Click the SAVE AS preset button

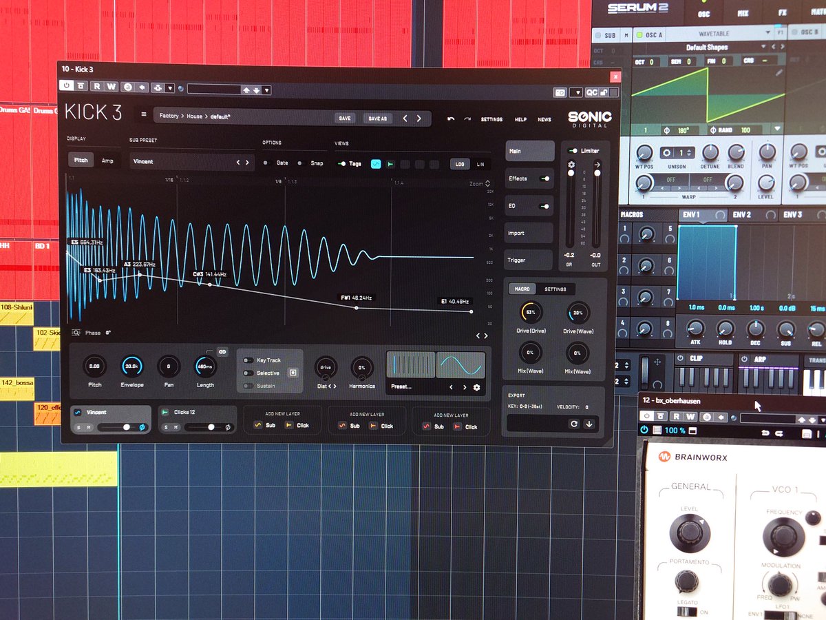pyautogui.click(x=377, y=118)
